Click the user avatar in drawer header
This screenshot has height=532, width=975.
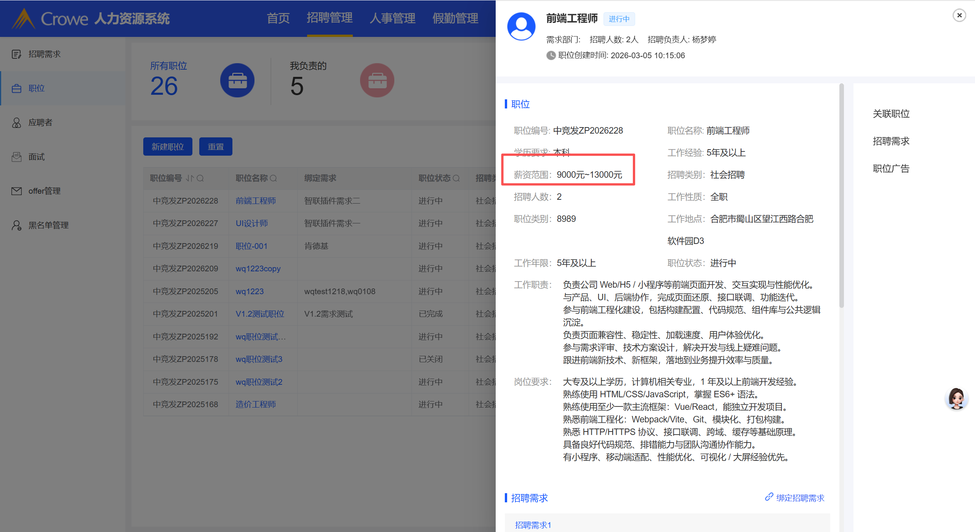521,26
